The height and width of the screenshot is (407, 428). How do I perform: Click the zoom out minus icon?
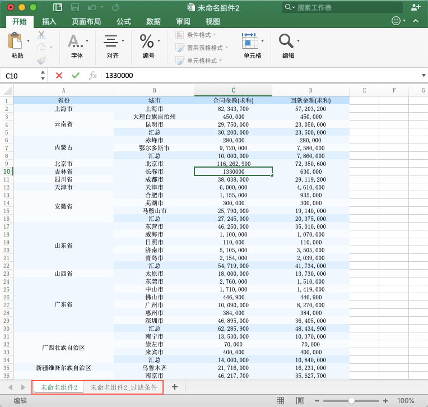317,401
